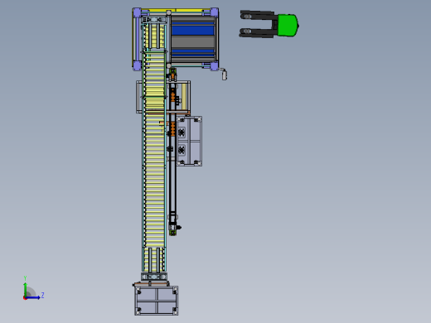Select the yellow roller track on the column
This screenshot has width=431, height=323.
(x=154, y=149)
